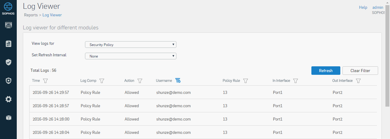Viewport: 390px width, 139px height.
Task: Click the Reports breadcrumb link
Action: (31, 15)
